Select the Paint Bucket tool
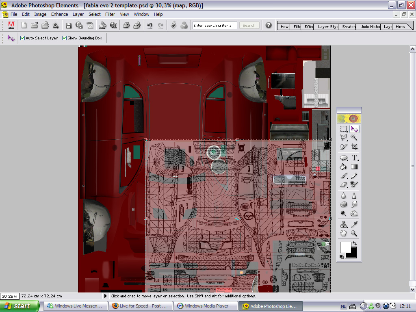This screenshot has width=416, height=312. coord(344,167)
